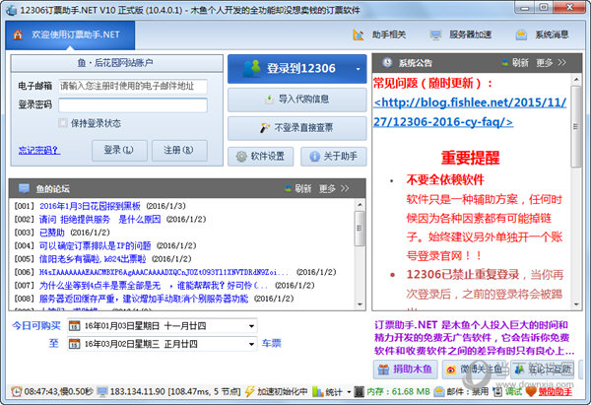Click 内存：61.68 MB status text

398,392
